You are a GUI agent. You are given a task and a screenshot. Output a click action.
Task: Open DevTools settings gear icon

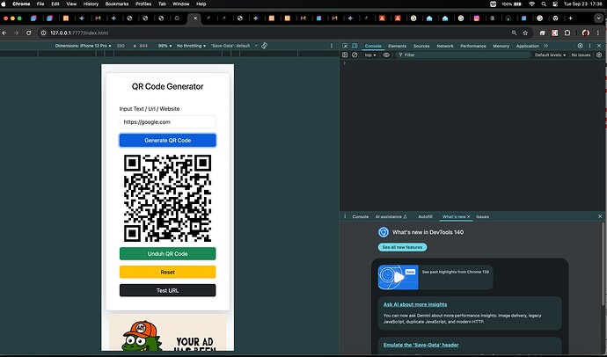[x=581, y=45]
